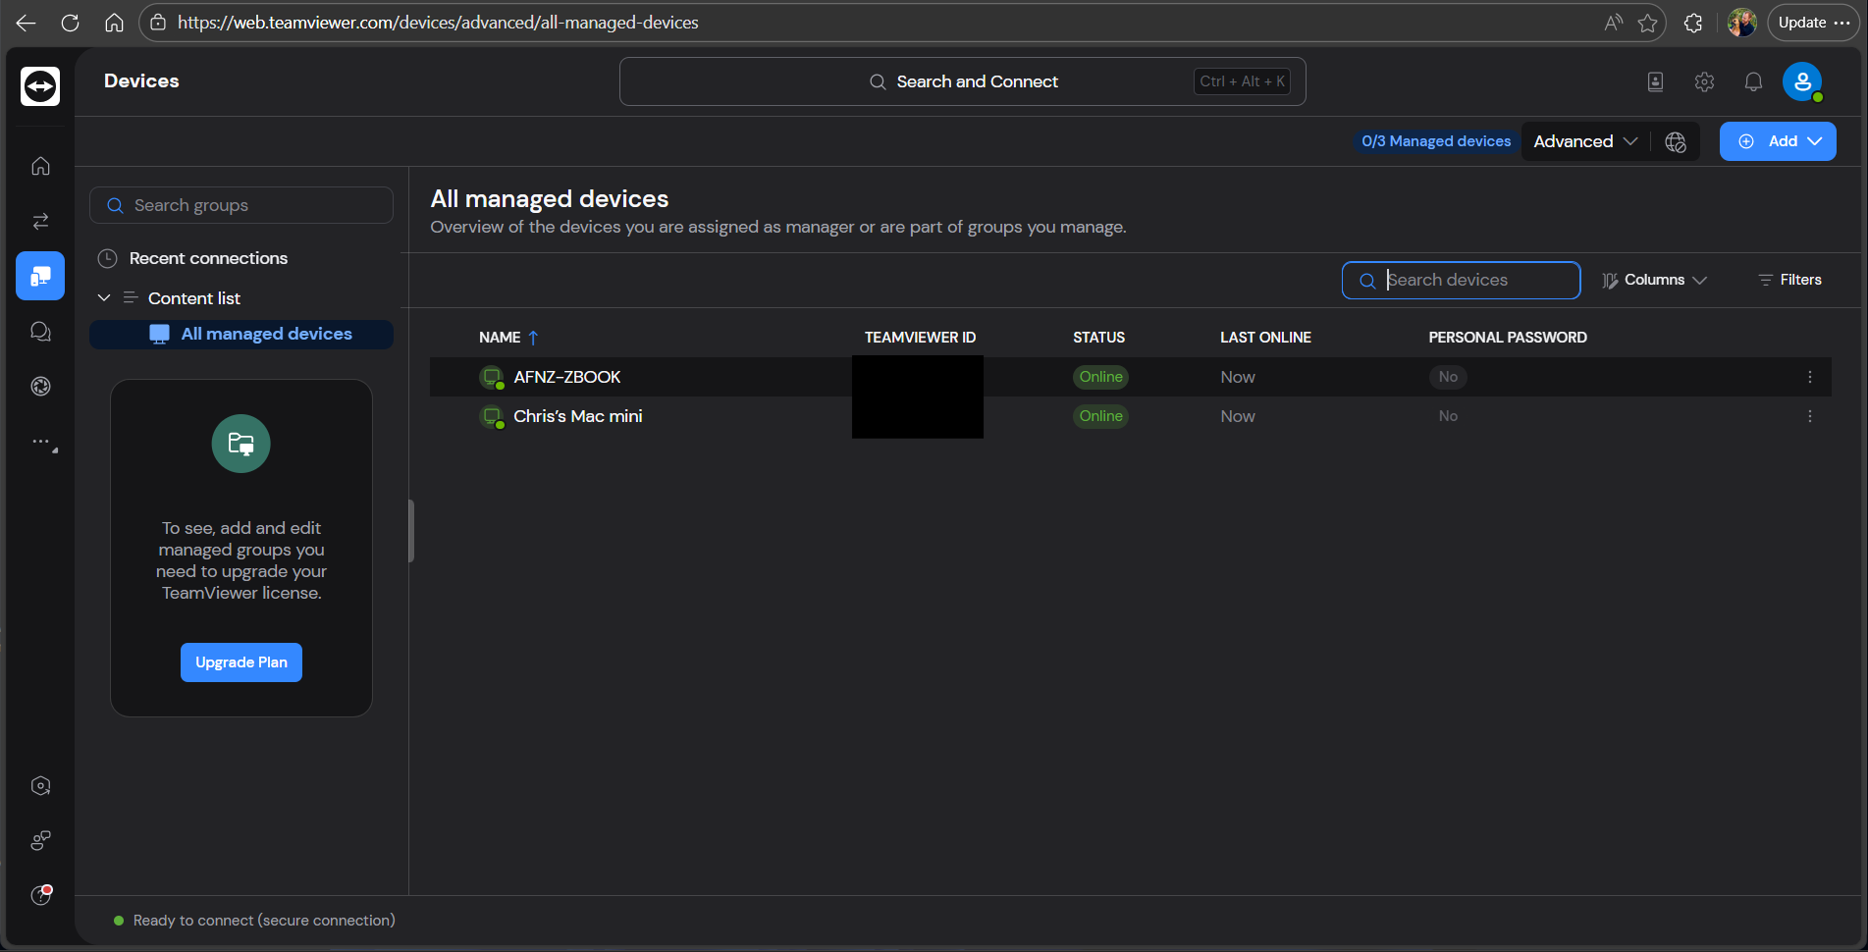
Task: Click the globe settings icon beside Advanced
Action: pyautogui.click(x=1676, y=142)
